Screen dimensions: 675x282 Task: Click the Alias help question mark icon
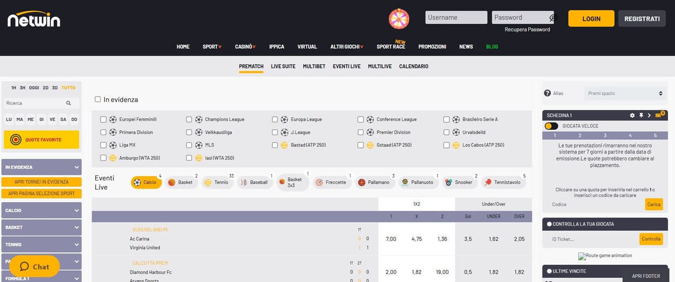pyautogui.click(x=547, y=93)
